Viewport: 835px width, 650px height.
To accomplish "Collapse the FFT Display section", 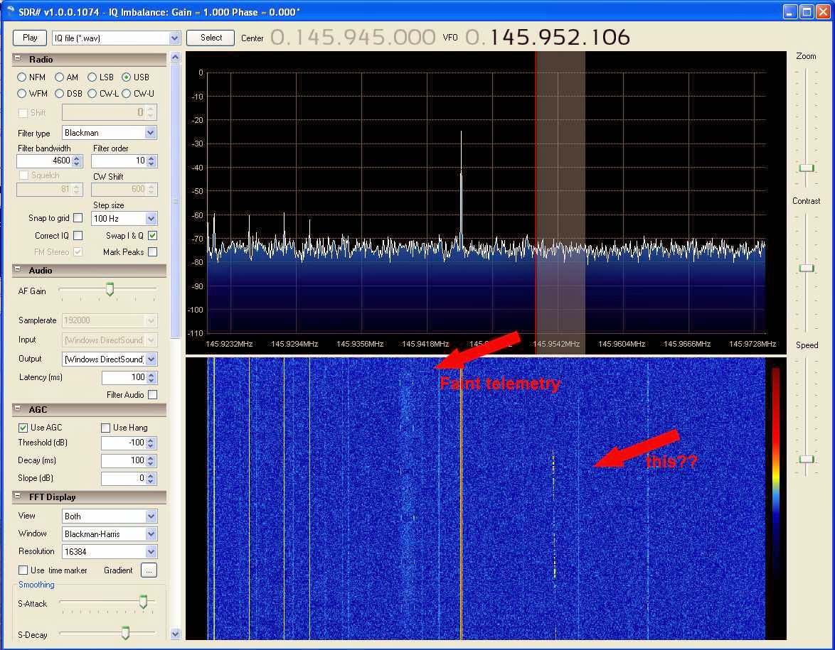I will click(18, 497).
